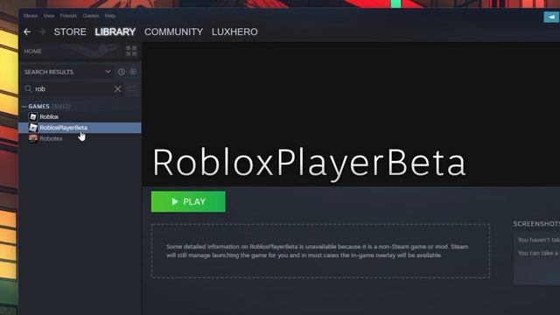Clear the search box with X
This screenshot has height=315, width=560.
[117, 89]
